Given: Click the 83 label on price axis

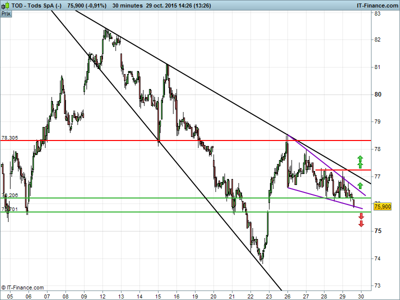Looking at the screenshot, I should click(x=377, y=13).
